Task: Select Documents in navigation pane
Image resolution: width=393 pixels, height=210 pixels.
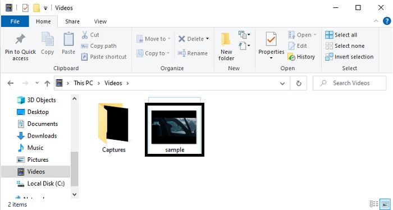Action: click(38, 124)
